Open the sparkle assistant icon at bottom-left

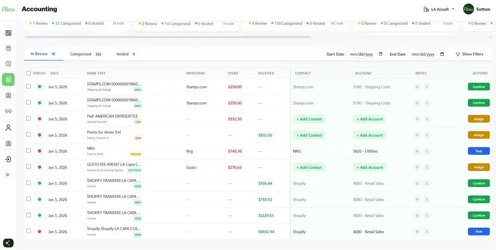(8, 243)
